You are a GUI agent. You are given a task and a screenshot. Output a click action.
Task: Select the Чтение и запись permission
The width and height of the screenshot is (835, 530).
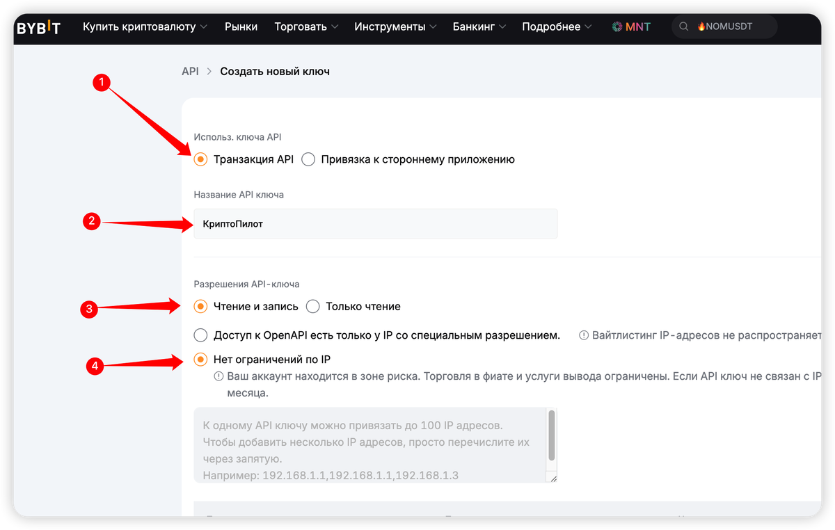tap(200, 307)
